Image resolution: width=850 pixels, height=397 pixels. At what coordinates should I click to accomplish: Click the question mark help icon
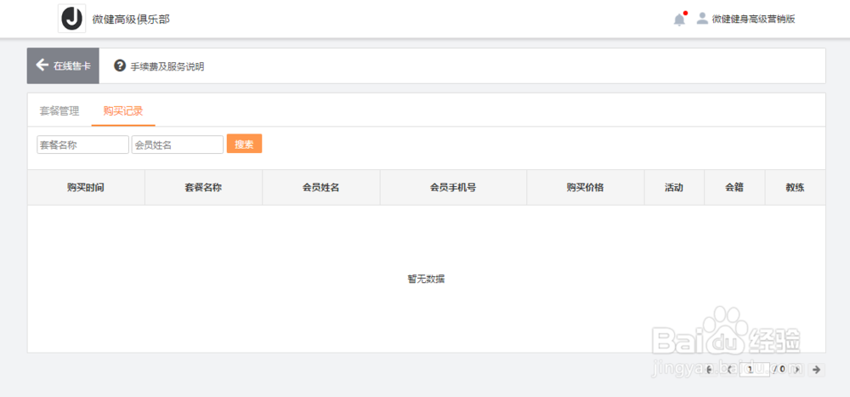point(119,65)
